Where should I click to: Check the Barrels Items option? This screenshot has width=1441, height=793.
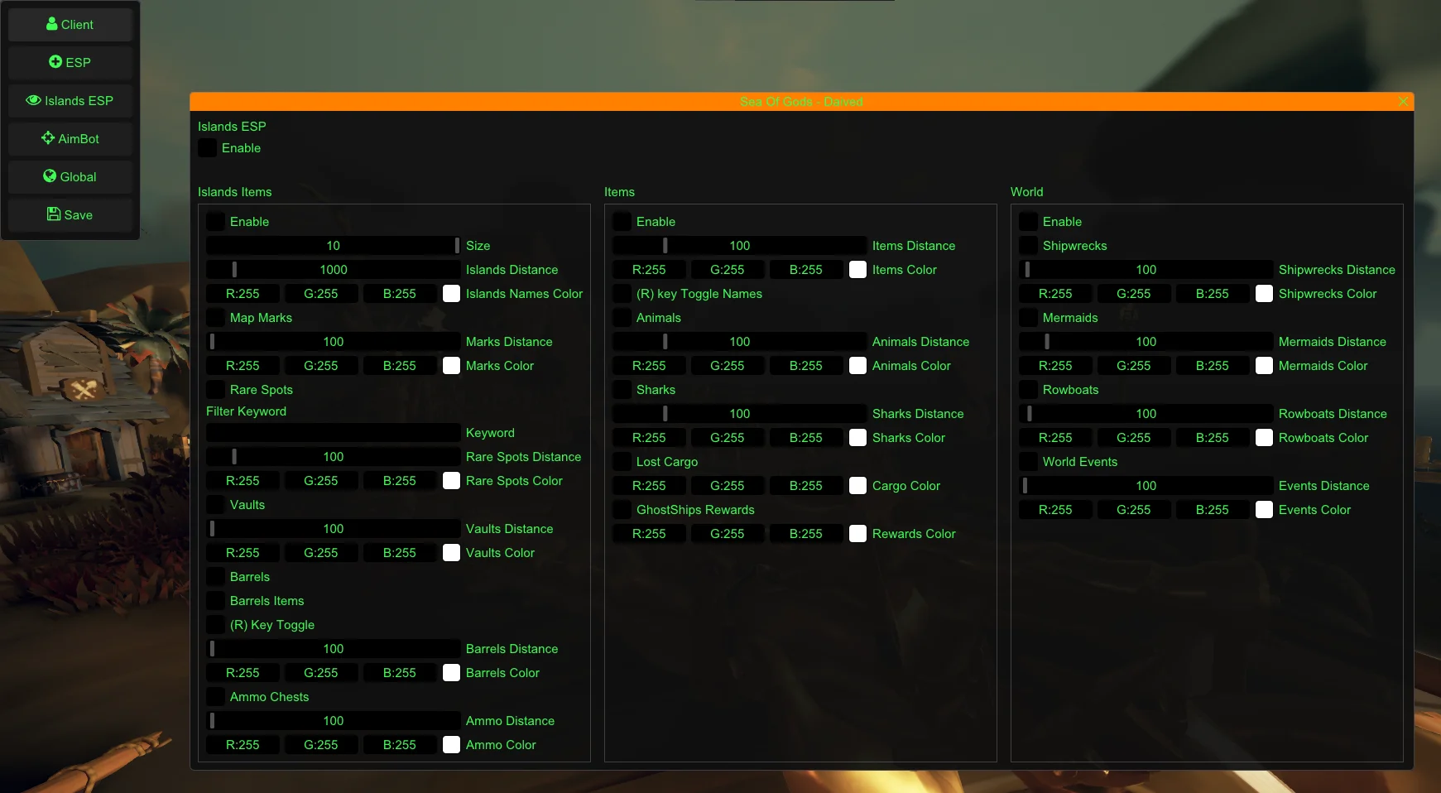pos(215,601)
